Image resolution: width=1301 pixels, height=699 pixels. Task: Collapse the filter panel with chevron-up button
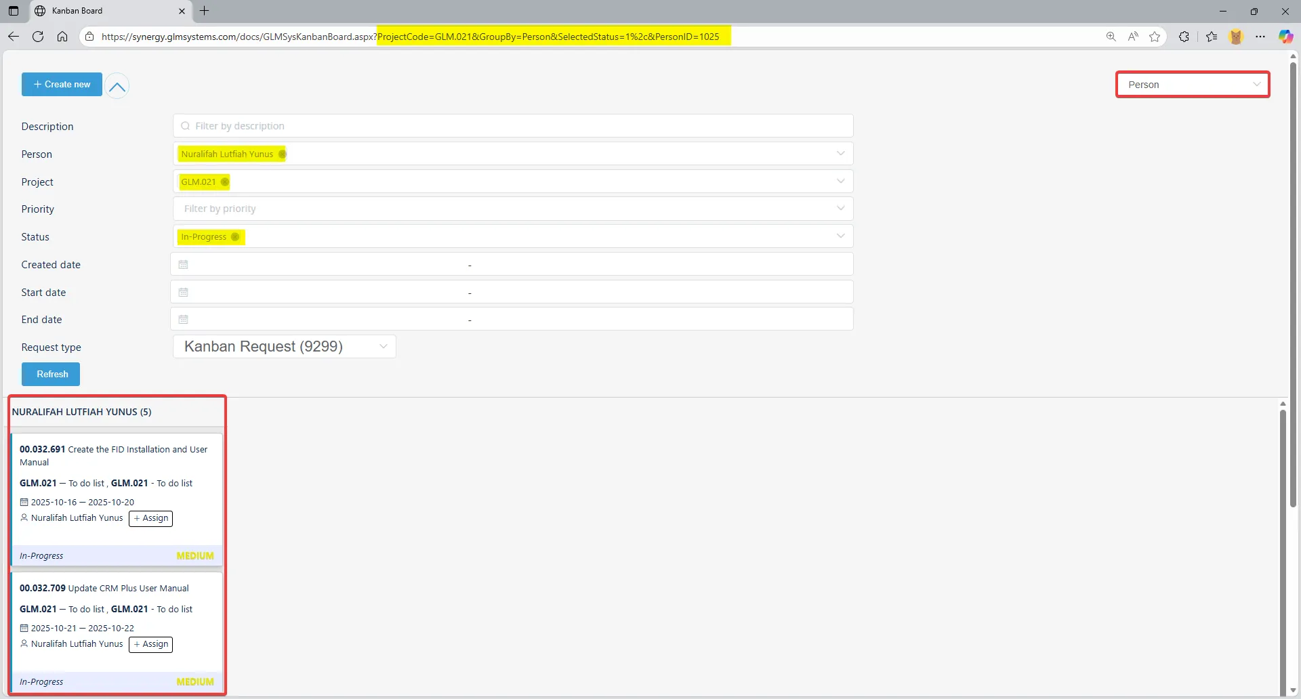pos(117,86)
